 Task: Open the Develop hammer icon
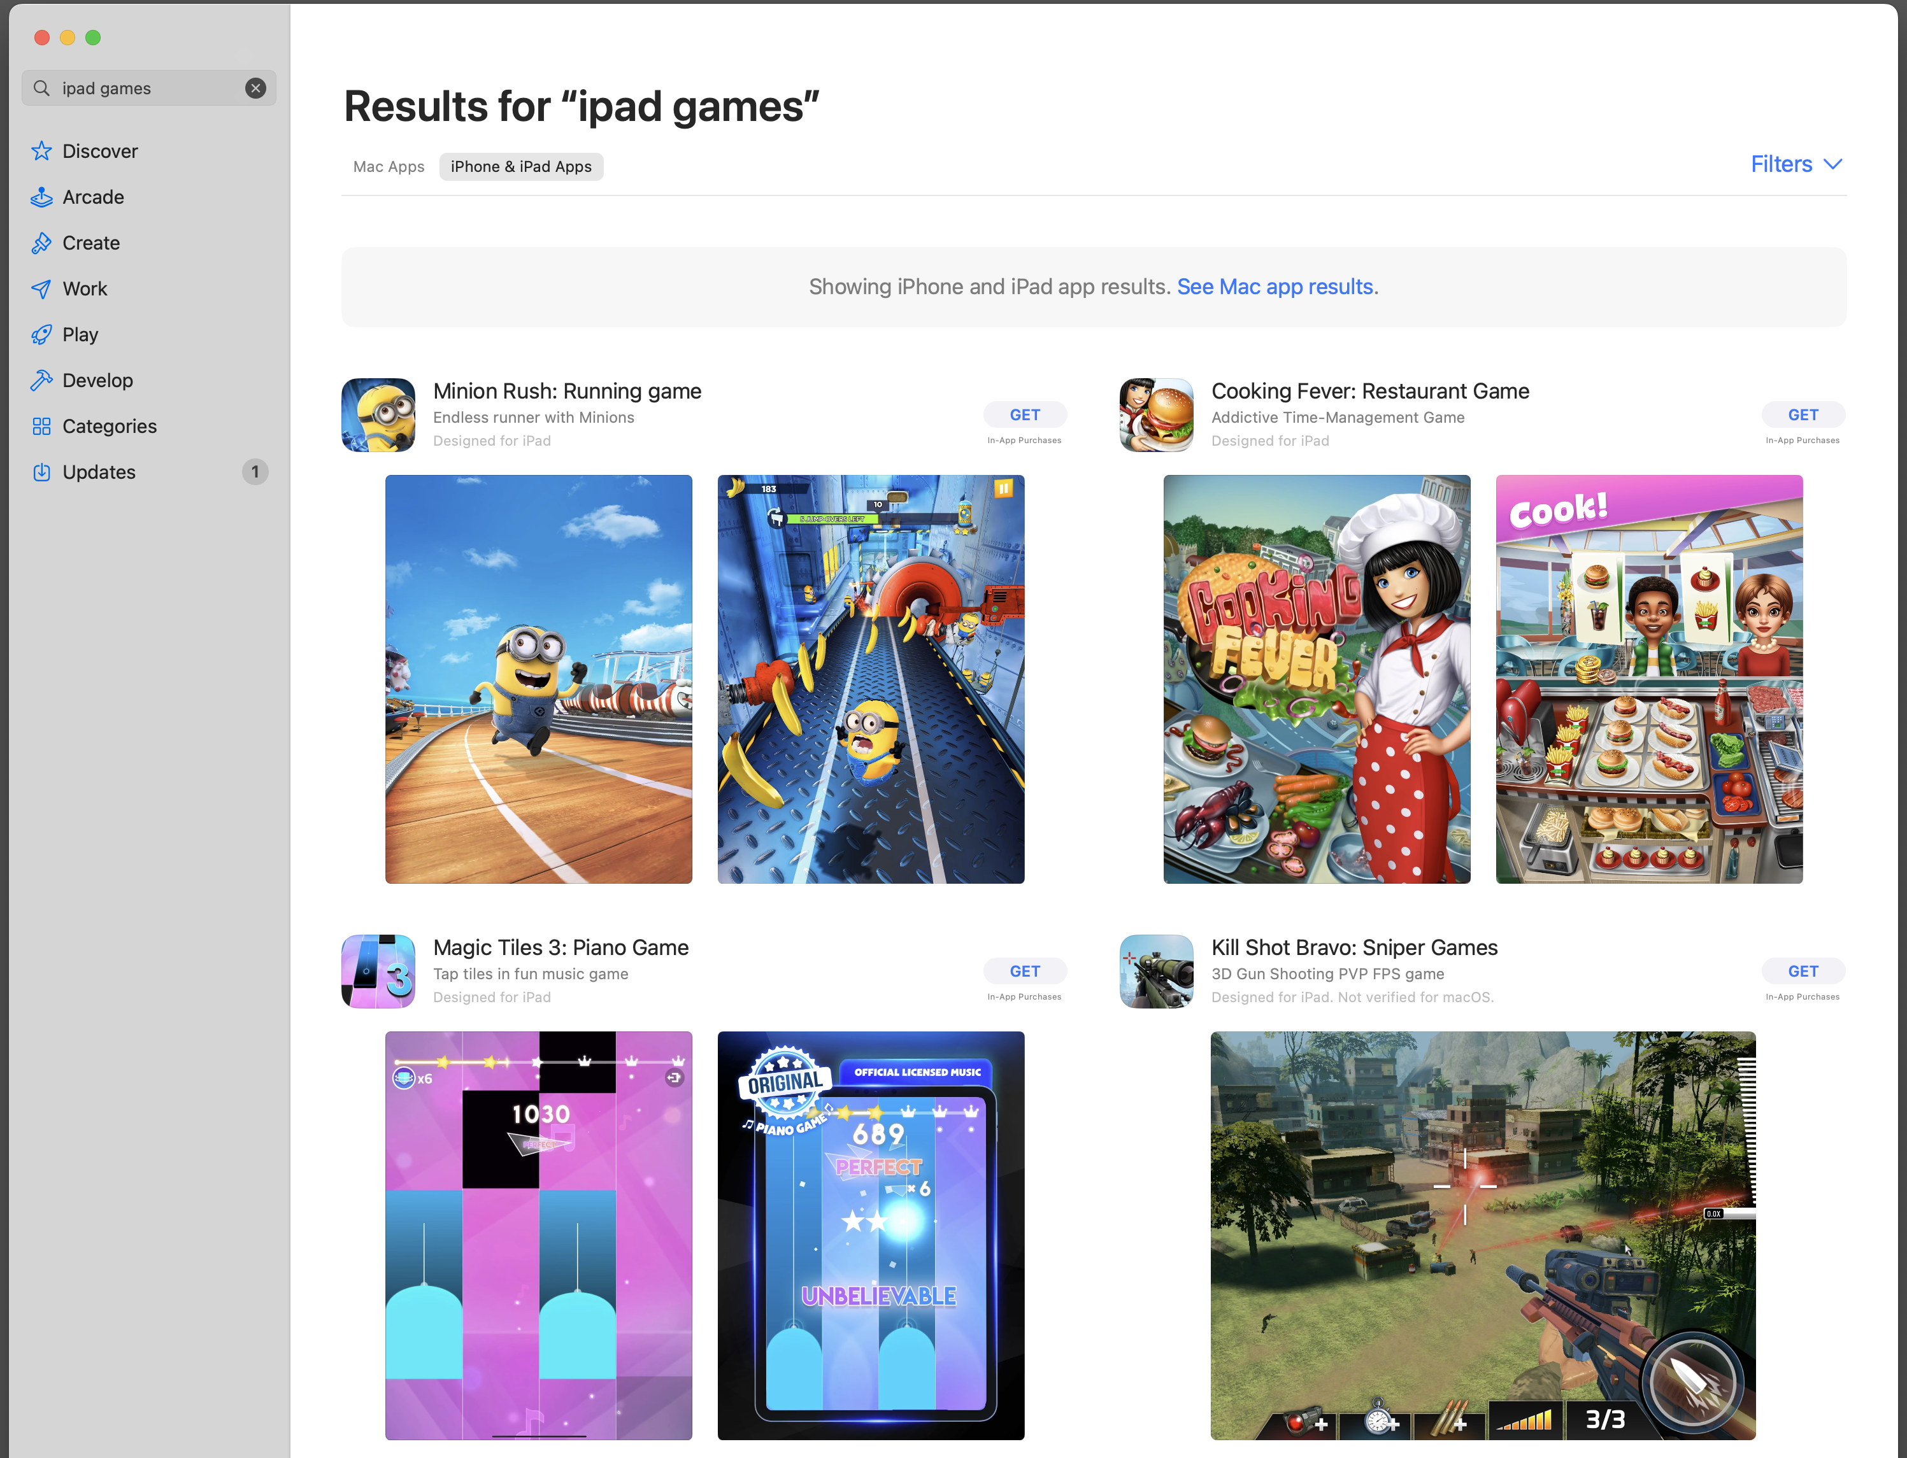pos(41,380)
